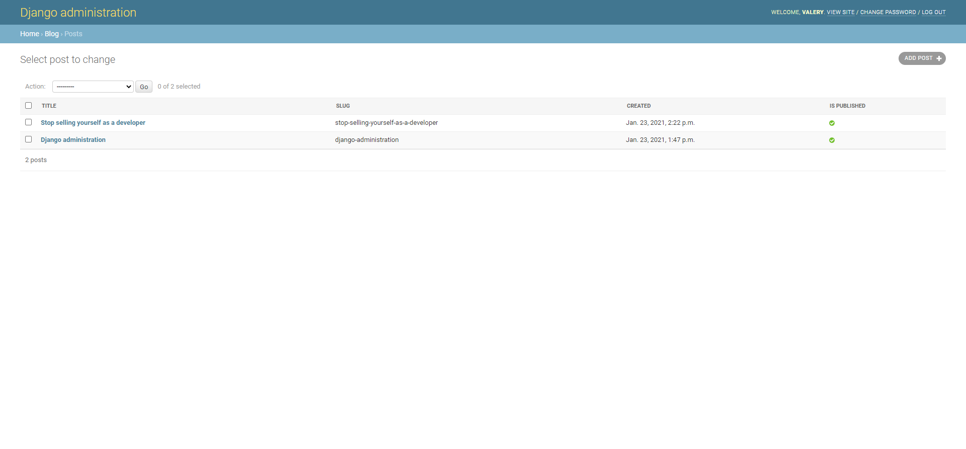Sort by the Title column header
This screenshot has width=966, height=449.
pos(49,106)
